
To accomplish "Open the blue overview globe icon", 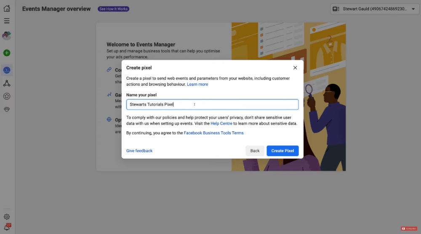I will pyautogui.click(x=7, y=70).
